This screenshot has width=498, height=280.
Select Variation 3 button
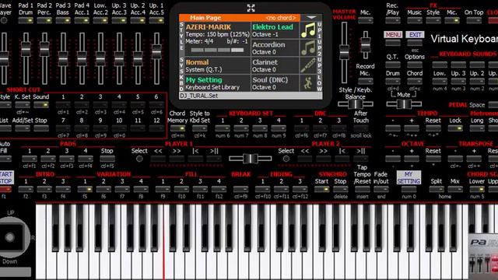[x=122, y=189]
